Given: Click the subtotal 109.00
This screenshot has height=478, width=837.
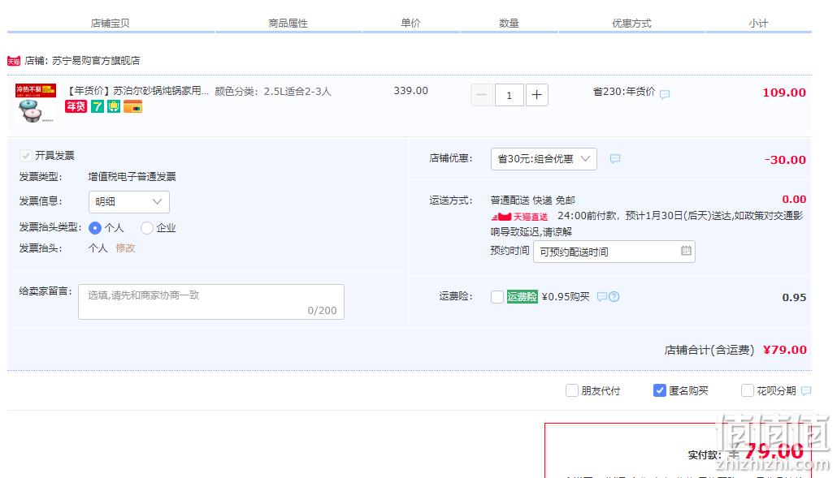Looking at the screenshot, I should [784, 93].
